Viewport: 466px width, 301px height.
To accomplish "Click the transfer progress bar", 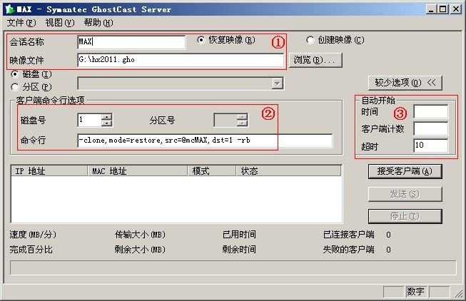I will [x=233, y=267].
